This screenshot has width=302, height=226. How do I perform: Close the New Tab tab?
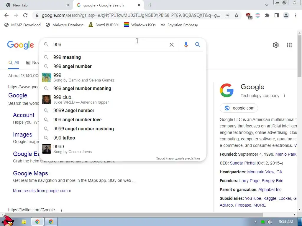[x=68, y=5]
